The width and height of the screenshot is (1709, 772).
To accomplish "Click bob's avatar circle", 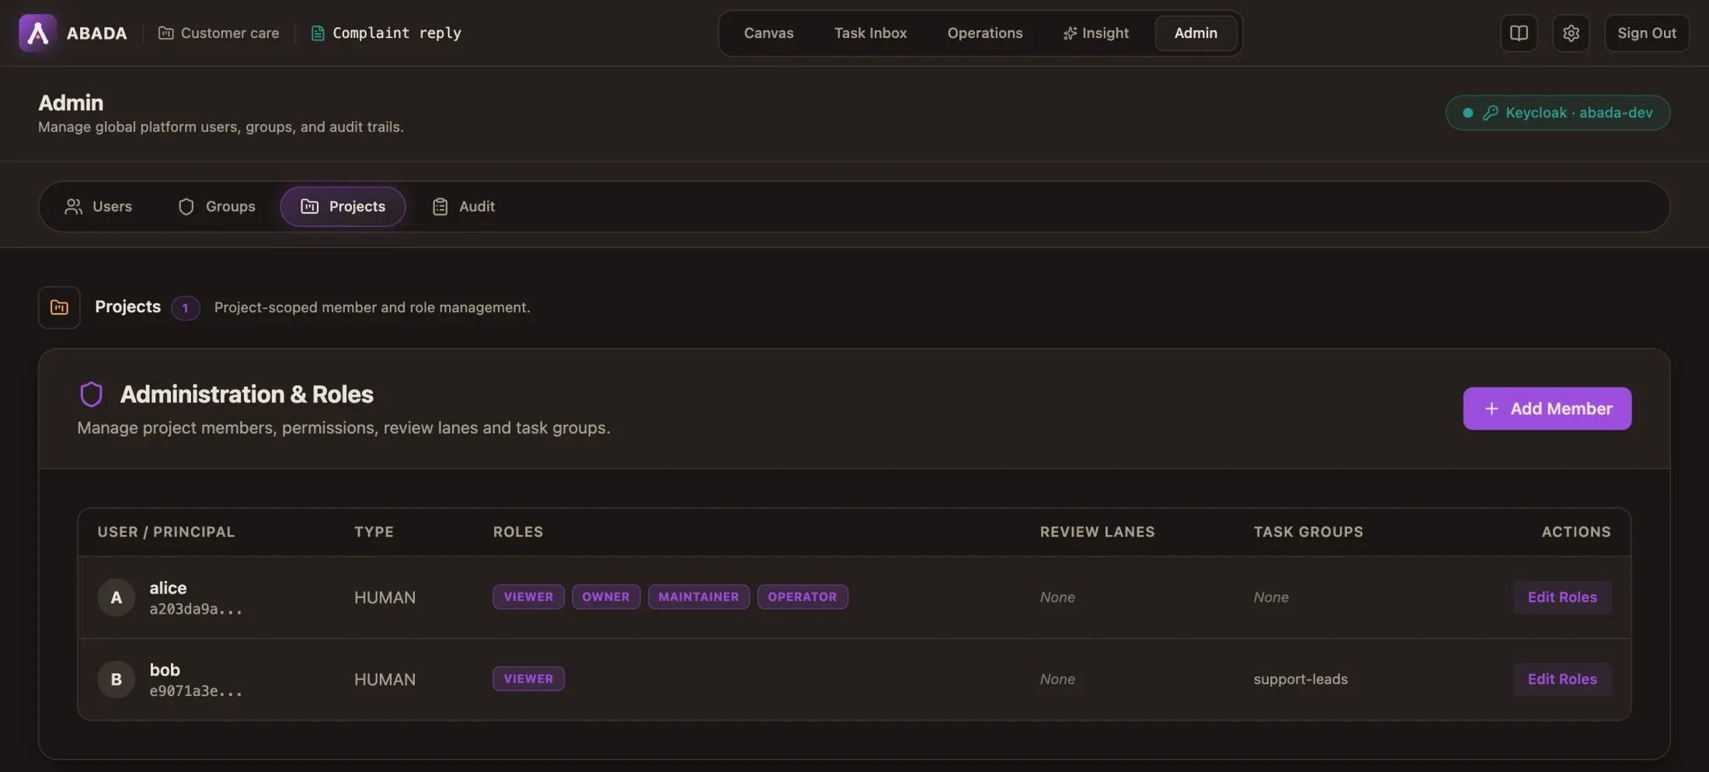I will 117,679.
